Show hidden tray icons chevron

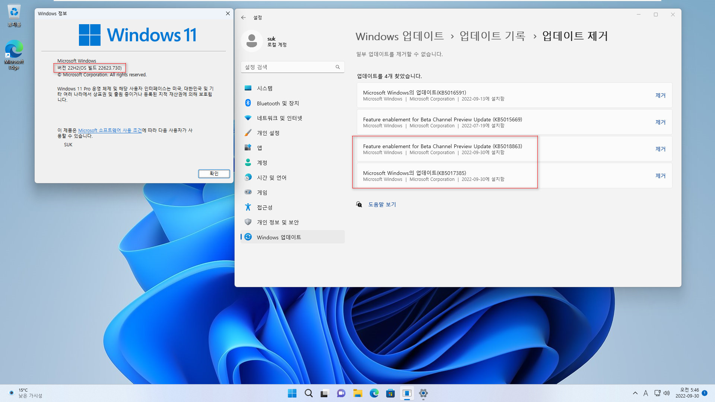point(635,393)
